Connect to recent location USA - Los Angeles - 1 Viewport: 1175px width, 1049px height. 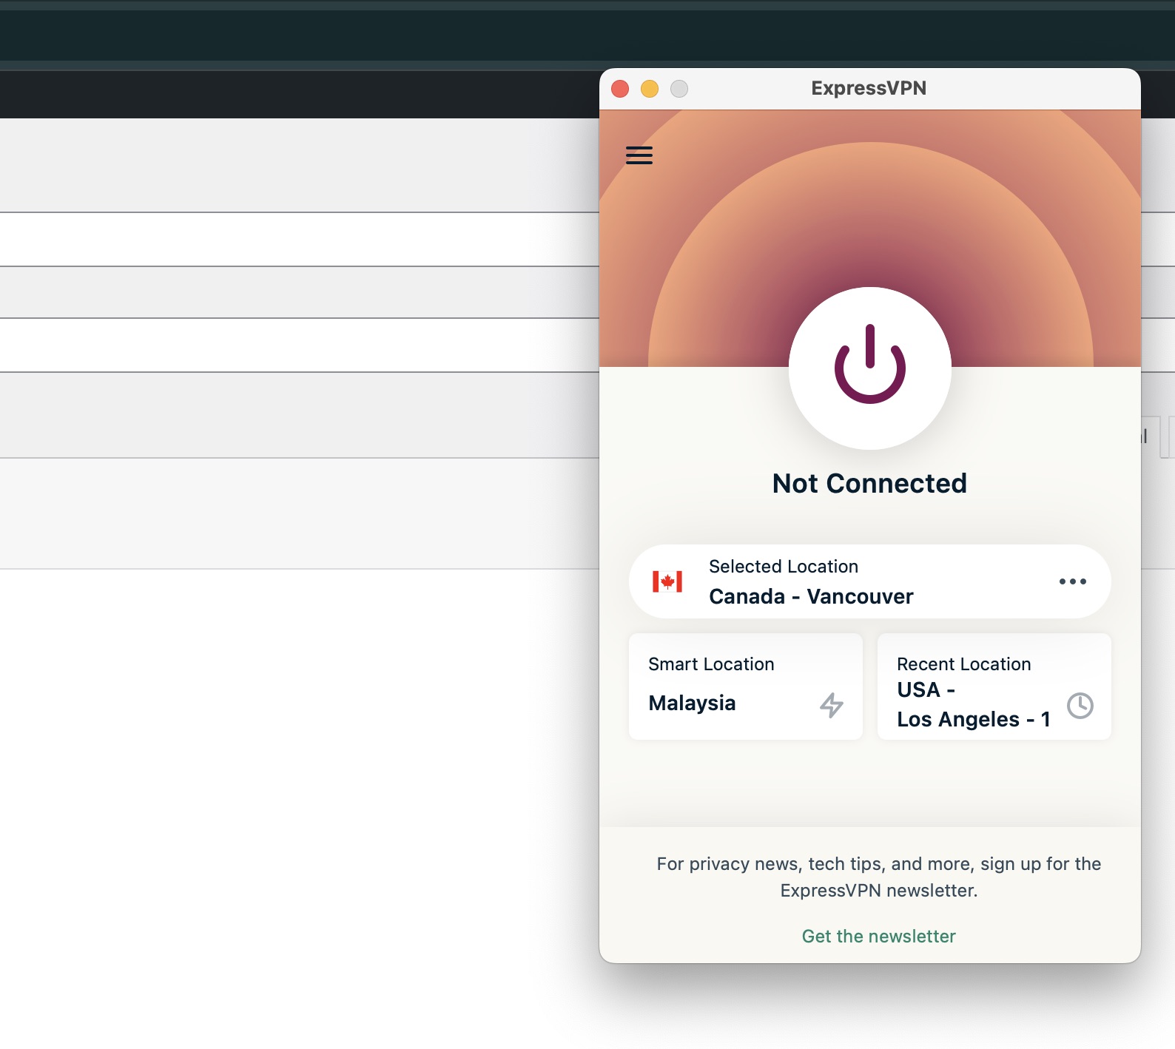point(994,687)
